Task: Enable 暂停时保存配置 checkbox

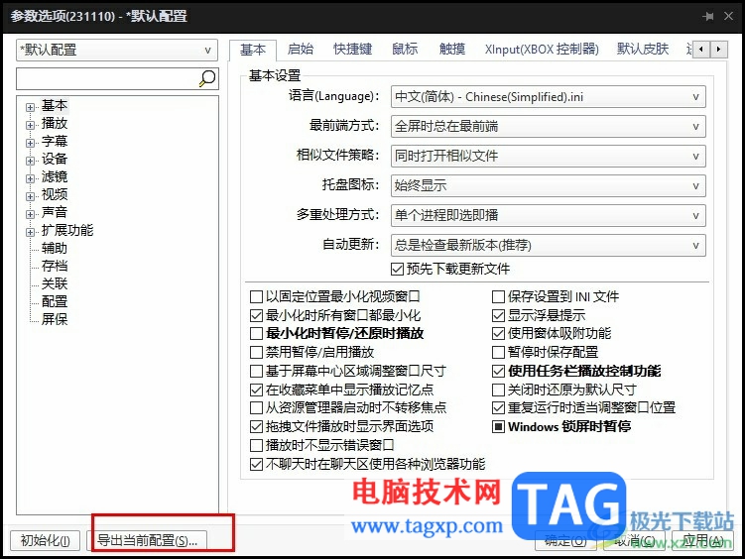Action: 498,352
